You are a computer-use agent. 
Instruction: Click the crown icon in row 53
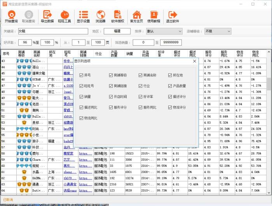point(24,123)
